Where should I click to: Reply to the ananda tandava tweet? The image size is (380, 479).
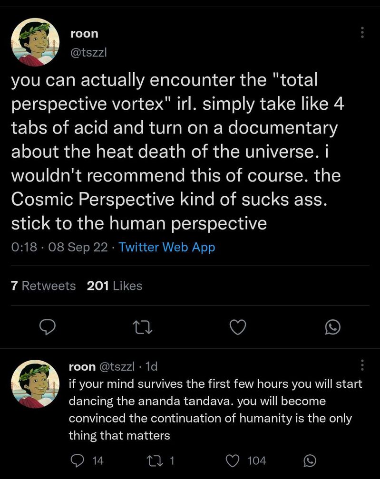click(88, 460)
